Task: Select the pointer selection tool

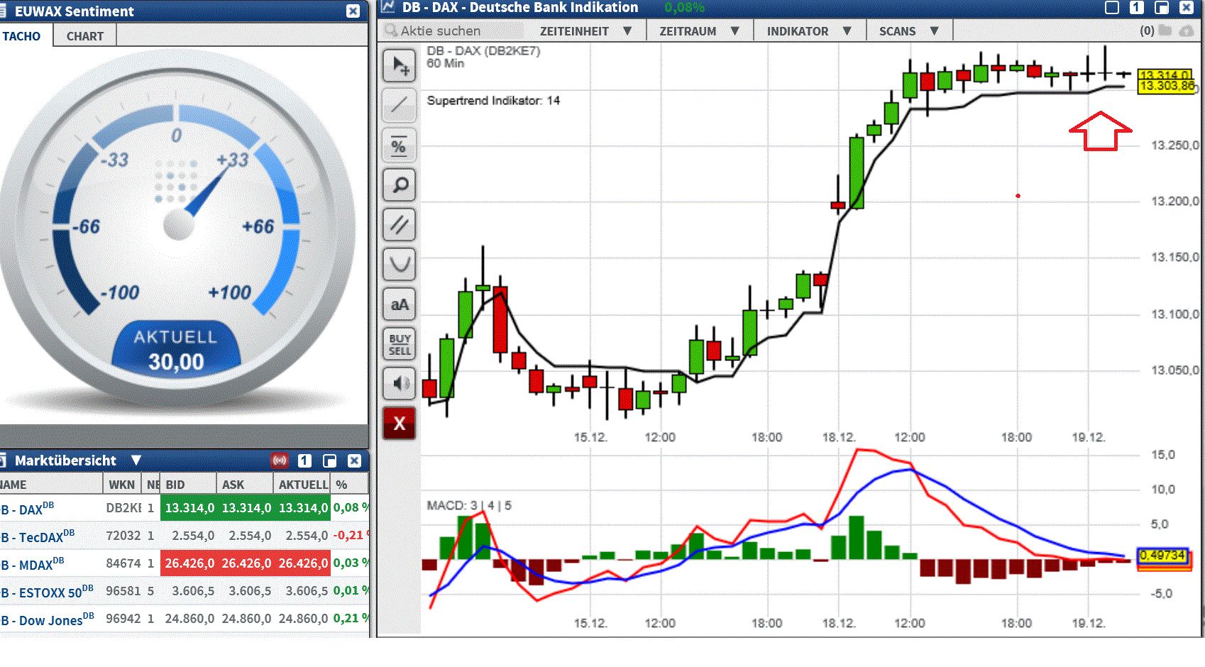Action: tap(399, 65)
